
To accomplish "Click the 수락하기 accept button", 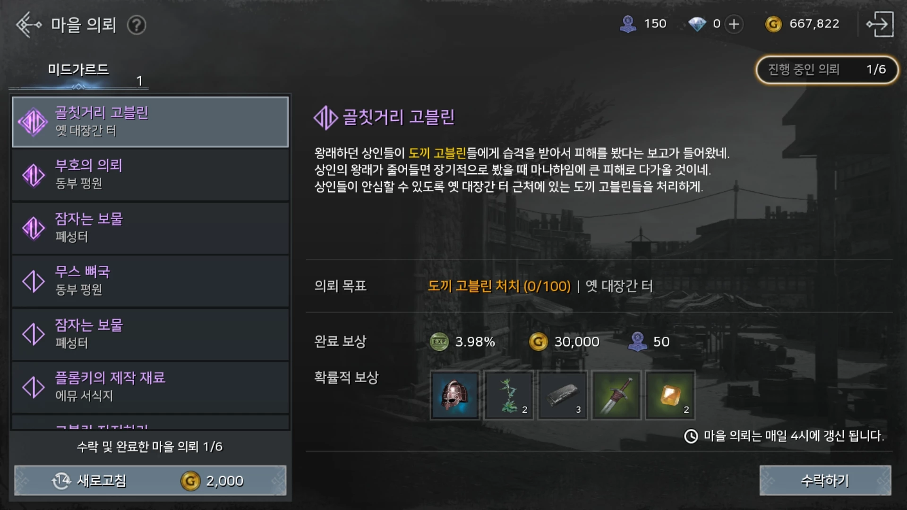I will pyautogui.click(x=825, y=480).
